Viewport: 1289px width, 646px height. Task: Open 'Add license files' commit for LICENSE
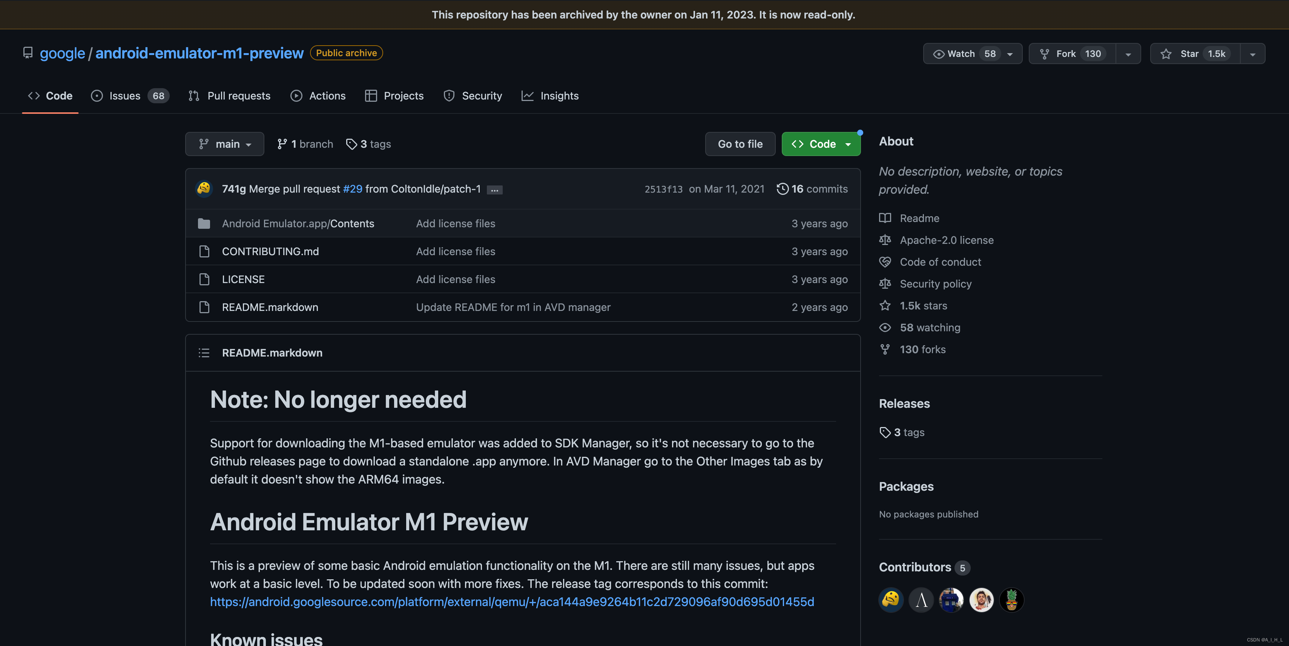click(455, 280)
